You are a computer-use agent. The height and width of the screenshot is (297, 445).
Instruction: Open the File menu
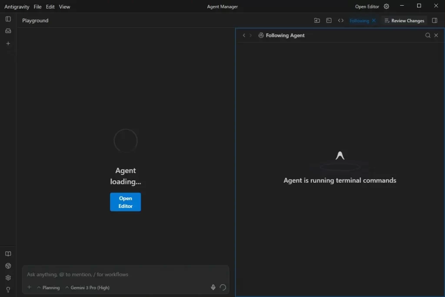pos(37,7)
